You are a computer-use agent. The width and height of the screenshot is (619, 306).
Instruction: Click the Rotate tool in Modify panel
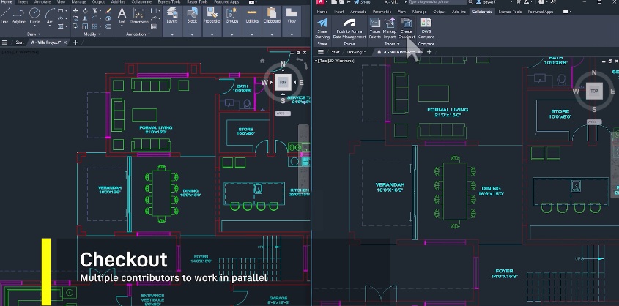[x=85, y=11]
